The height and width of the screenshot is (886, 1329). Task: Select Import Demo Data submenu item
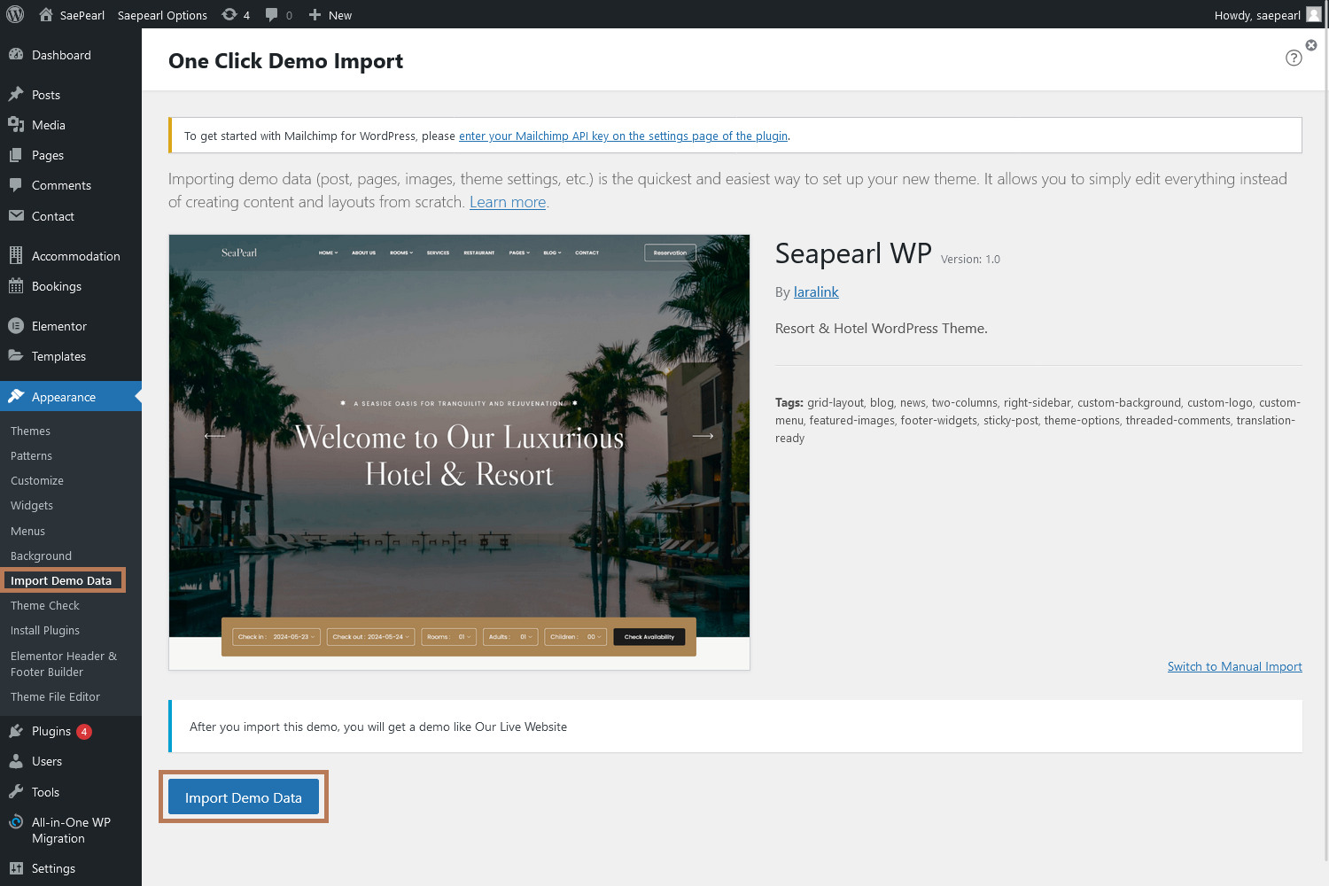click(x=61, y=580)
